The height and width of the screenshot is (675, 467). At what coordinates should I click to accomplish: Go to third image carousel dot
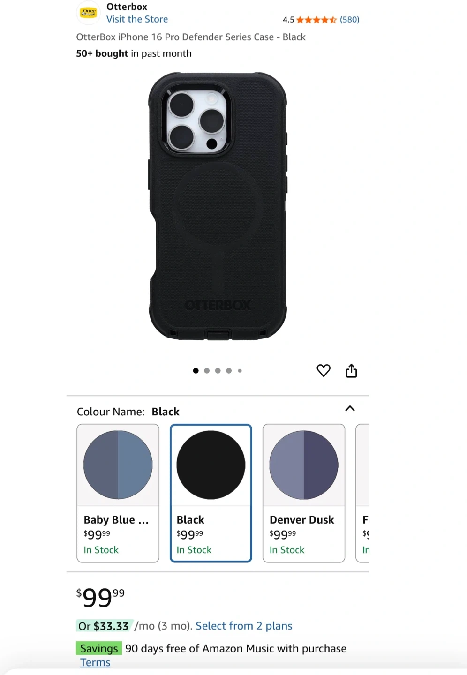(218, 371)
